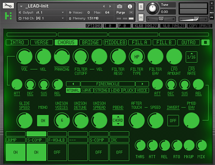The width and height of the screenshot is (215, 165).
Task: Select previous sound left of FIRECRACKLE
Action: [x=73, y=84]
